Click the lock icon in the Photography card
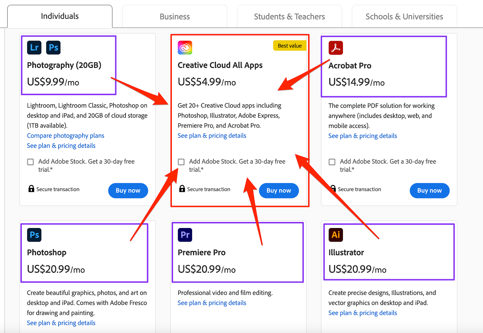 31,189
